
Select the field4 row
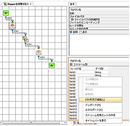point(74,82)
